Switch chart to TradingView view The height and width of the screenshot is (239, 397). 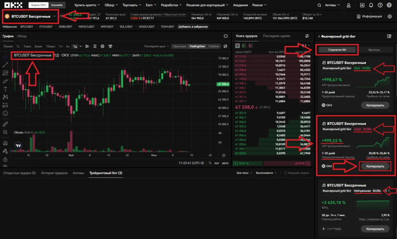point(197,46)
